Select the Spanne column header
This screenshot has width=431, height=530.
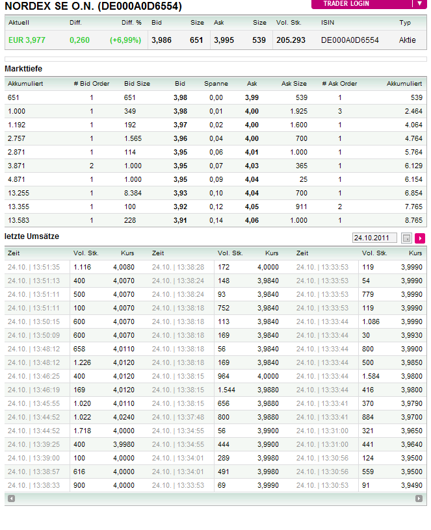216,84
